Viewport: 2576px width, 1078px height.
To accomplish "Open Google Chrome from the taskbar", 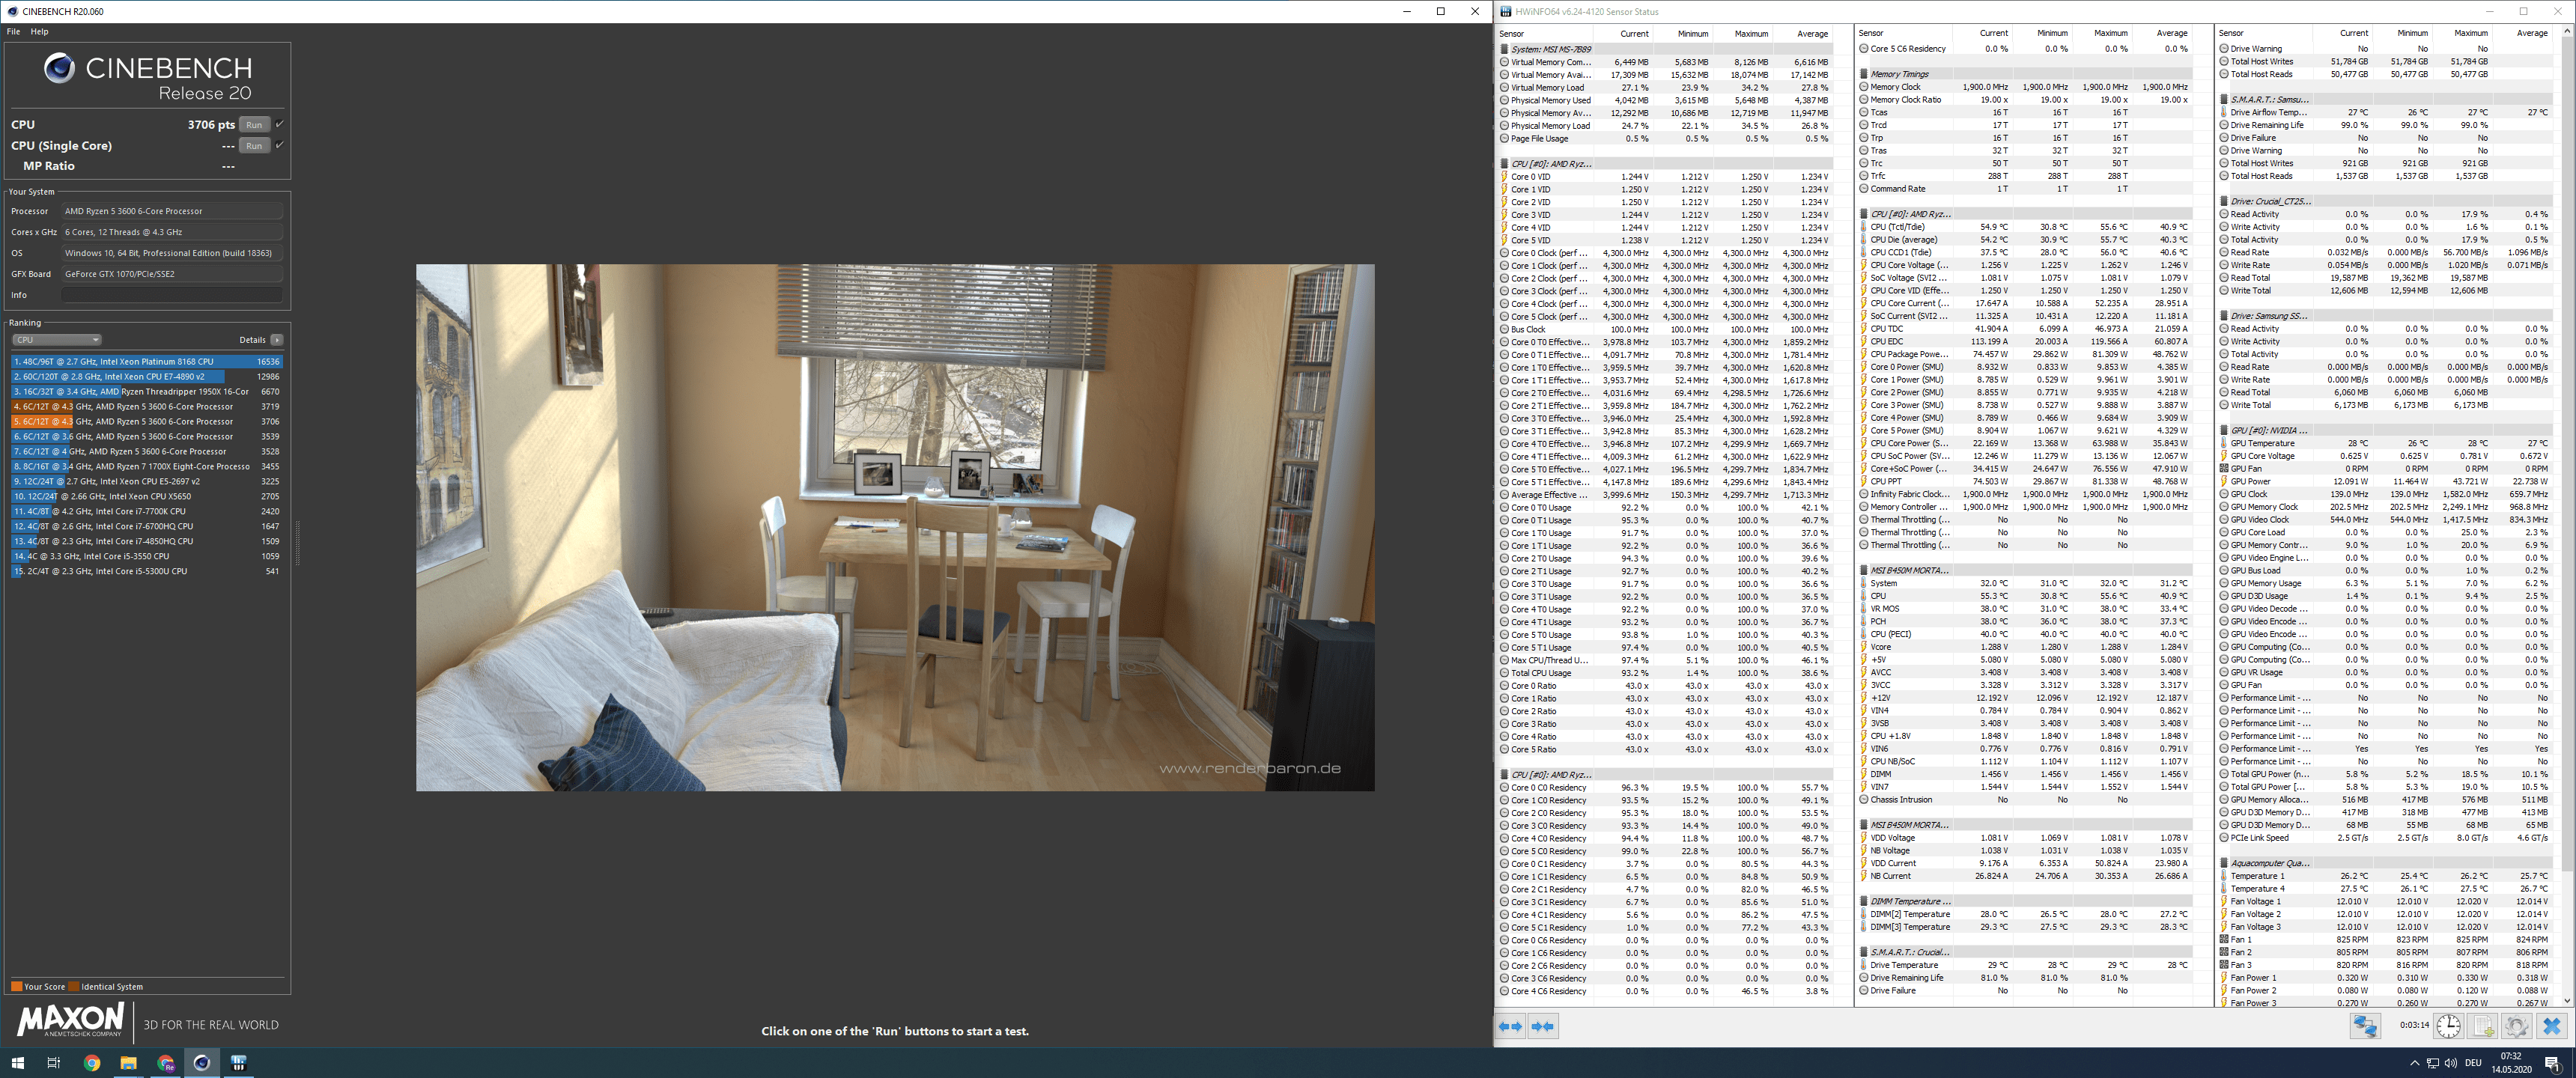I will click(92, 1063).
